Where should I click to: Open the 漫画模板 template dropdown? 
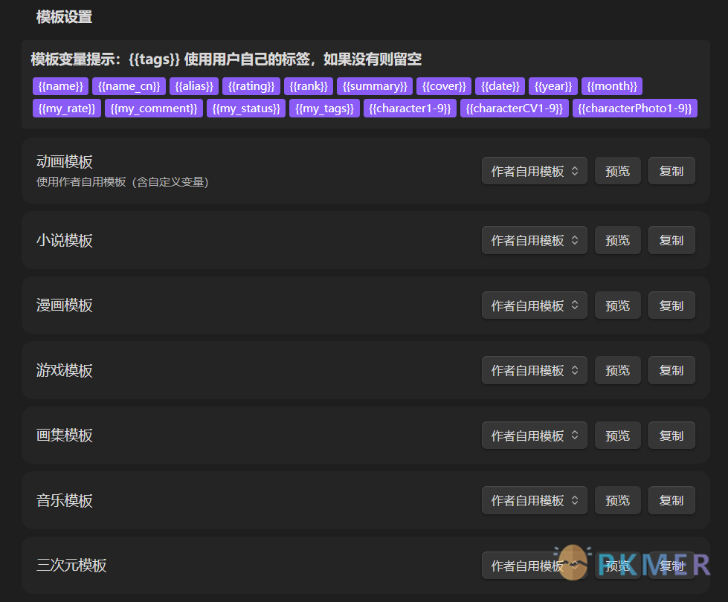pyautogui.click(x=535, y=305)
